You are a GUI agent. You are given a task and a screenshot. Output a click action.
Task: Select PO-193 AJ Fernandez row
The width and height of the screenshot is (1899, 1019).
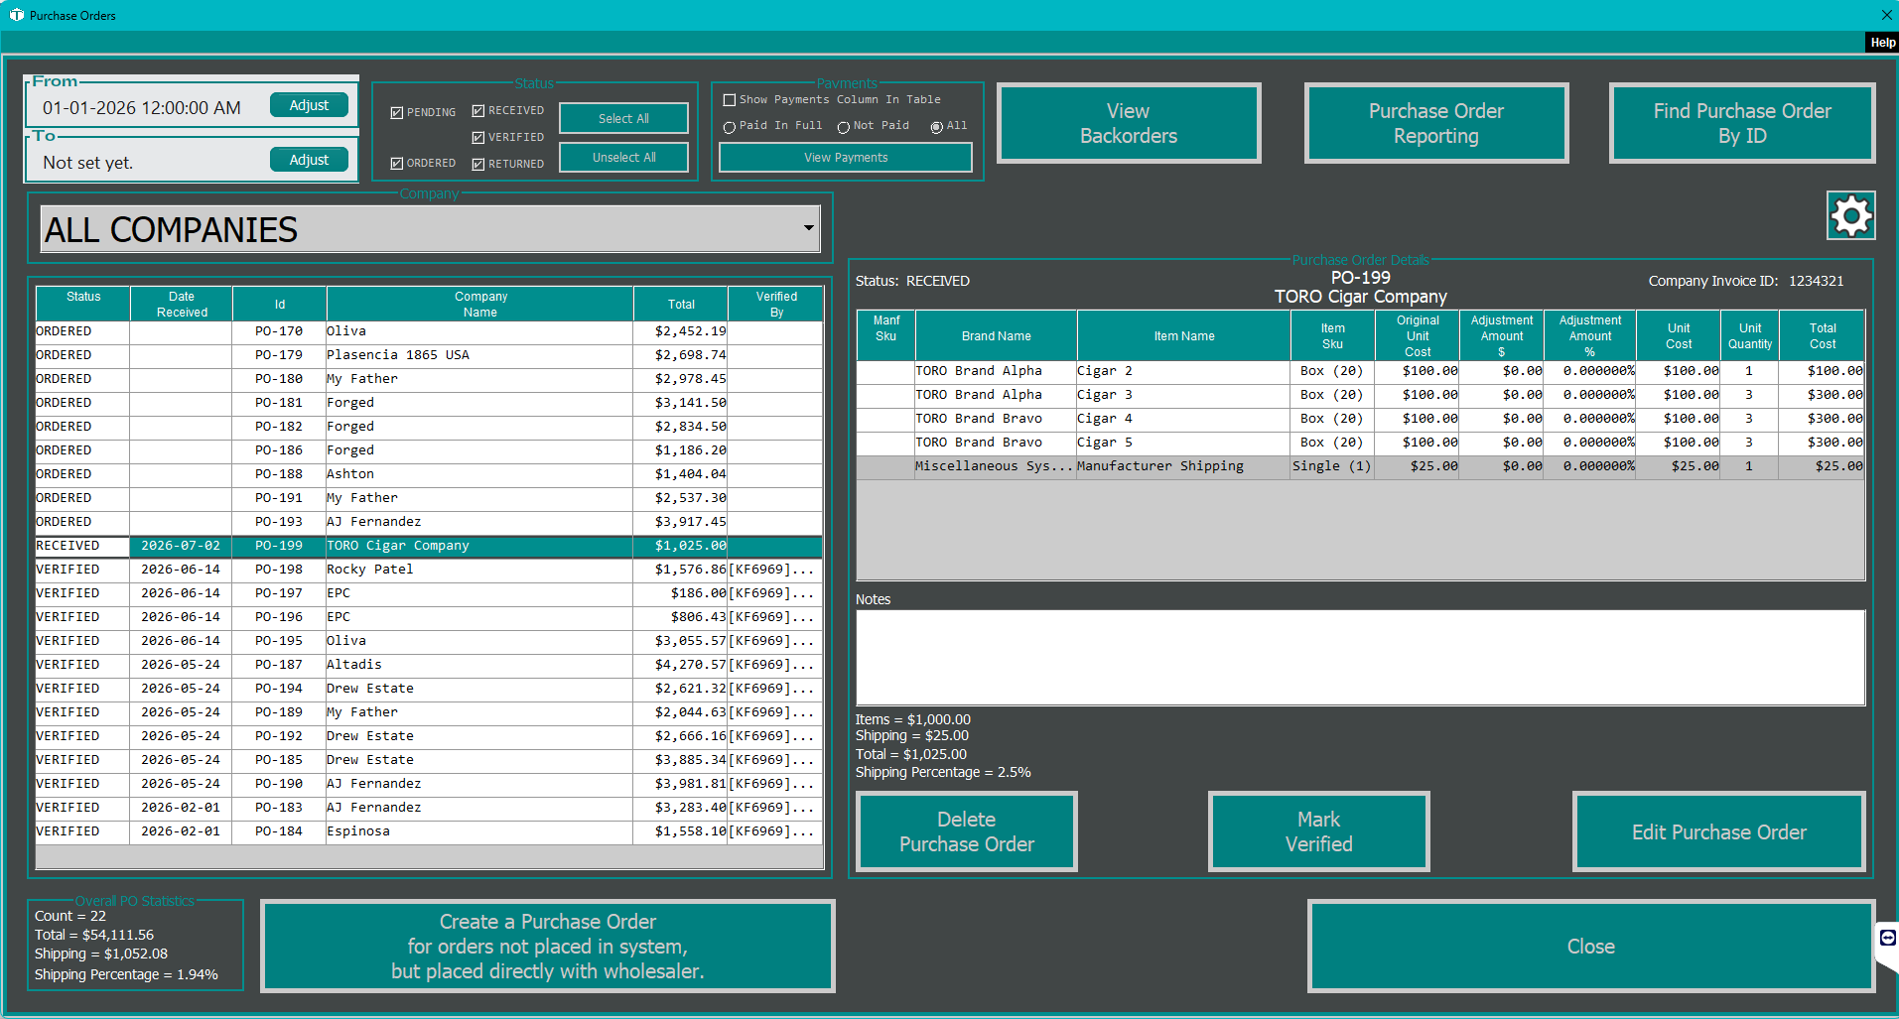[x=429, y=522]
